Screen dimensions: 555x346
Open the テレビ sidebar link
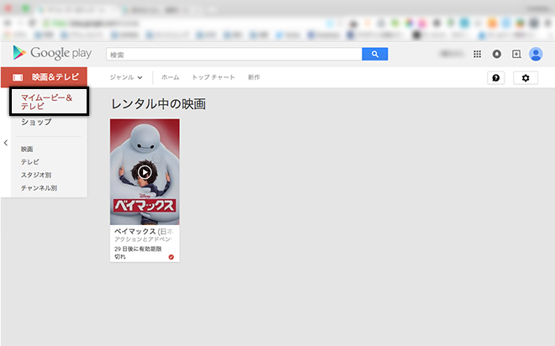[x=30, y=162]
